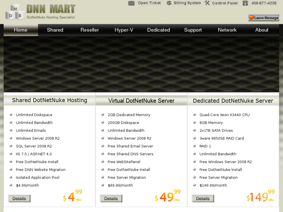Screen dimensions: 283x212
Task: Open the Billing System link
Action: tap(187, 3)
